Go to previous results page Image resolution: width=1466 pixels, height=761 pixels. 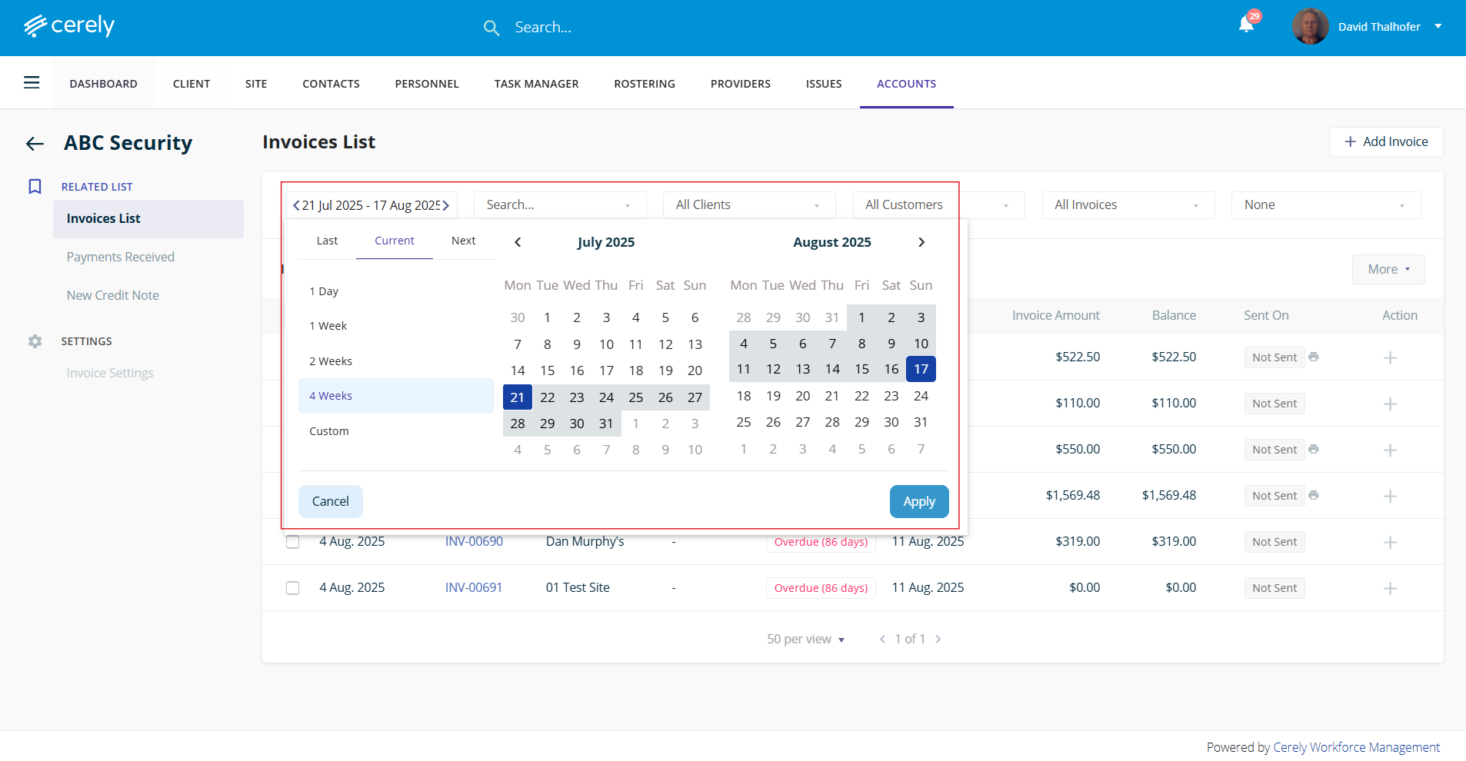point(882,639)
